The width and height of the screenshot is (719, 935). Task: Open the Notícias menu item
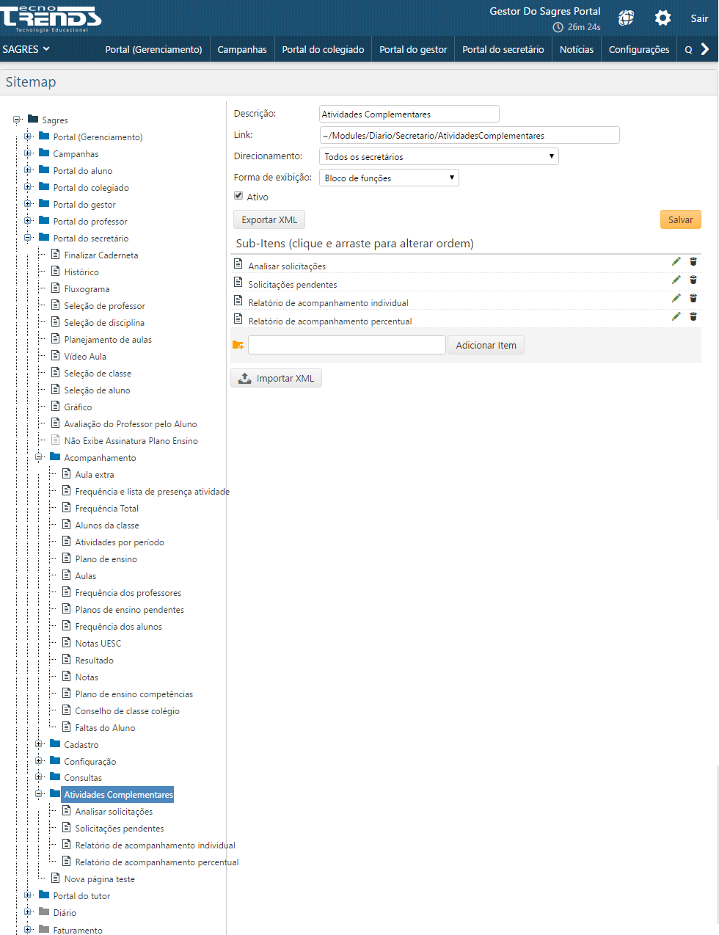[x=577, y=49]
